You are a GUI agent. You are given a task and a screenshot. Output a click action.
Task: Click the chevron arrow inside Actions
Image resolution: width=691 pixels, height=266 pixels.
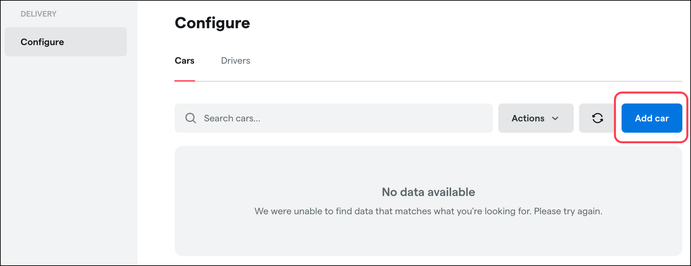[555, 118]
